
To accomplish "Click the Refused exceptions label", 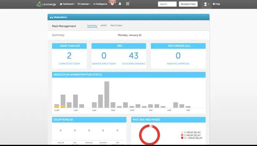I will point(89,143).
